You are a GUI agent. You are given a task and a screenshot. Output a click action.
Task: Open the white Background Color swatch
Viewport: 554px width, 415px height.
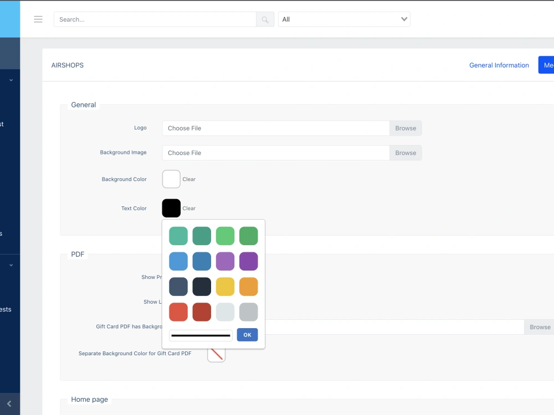171,179
